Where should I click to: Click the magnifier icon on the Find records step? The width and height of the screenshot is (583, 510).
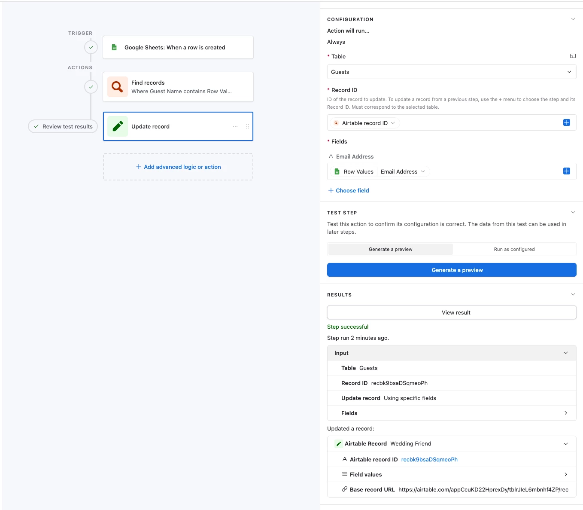coord(118,87)
